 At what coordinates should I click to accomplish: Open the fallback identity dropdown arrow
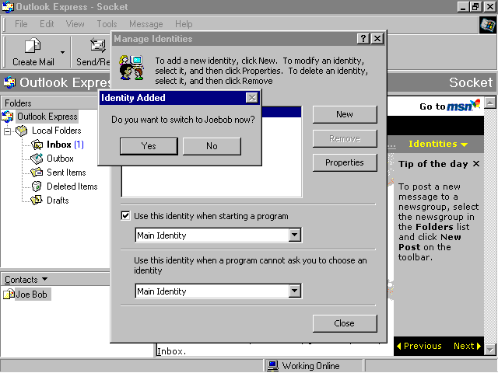pyautogui.click(x=295, y=291)
